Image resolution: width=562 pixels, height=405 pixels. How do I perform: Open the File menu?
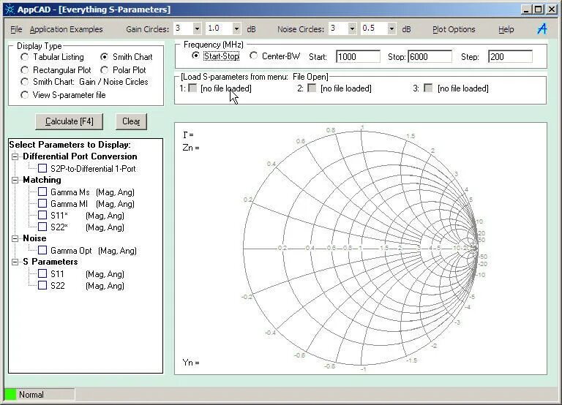(16, 29)
